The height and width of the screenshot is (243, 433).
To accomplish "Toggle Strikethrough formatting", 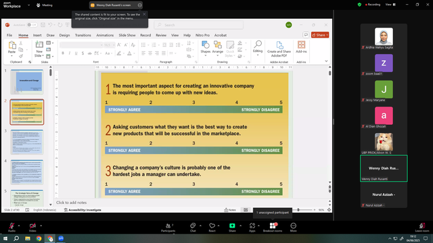I will click(x=89, y=53).
